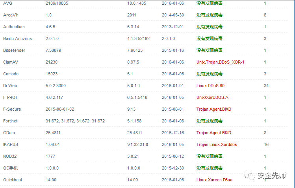Select the Bitdefender engine name
Screen dimensions: 295x188
[x=14, y=50]
